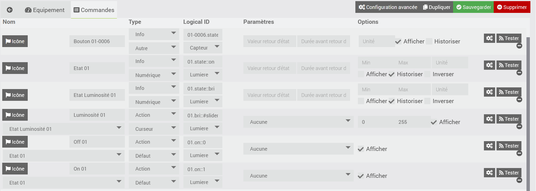Open gear settings for On 01 command

point(489,173)
